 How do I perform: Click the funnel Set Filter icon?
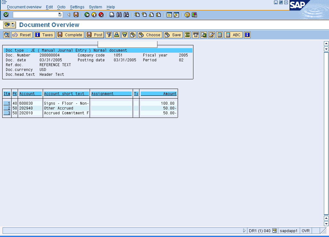[109, 35]
